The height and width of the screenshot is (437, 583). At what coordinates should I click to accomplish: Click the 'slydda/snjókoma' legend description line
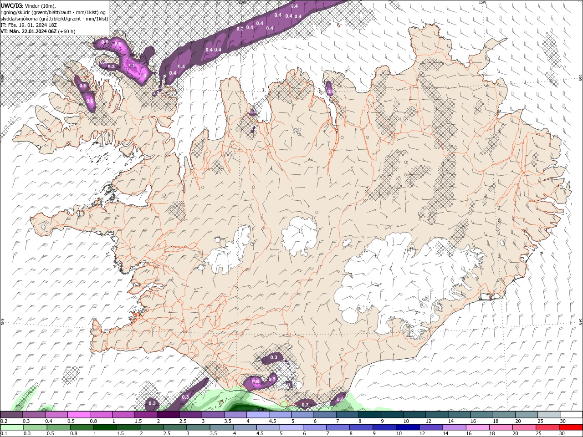(x=54, y=19)
